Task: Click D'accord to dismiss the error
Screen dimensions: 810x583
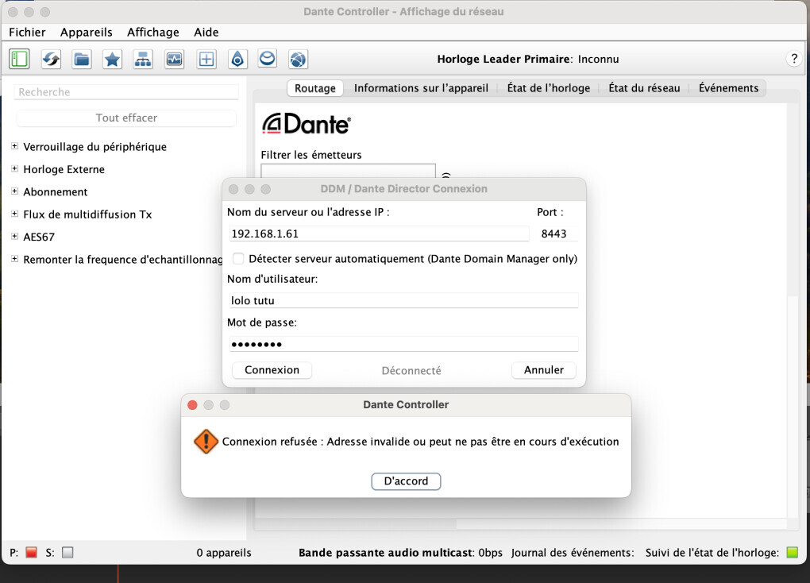Action: (406, 481)
